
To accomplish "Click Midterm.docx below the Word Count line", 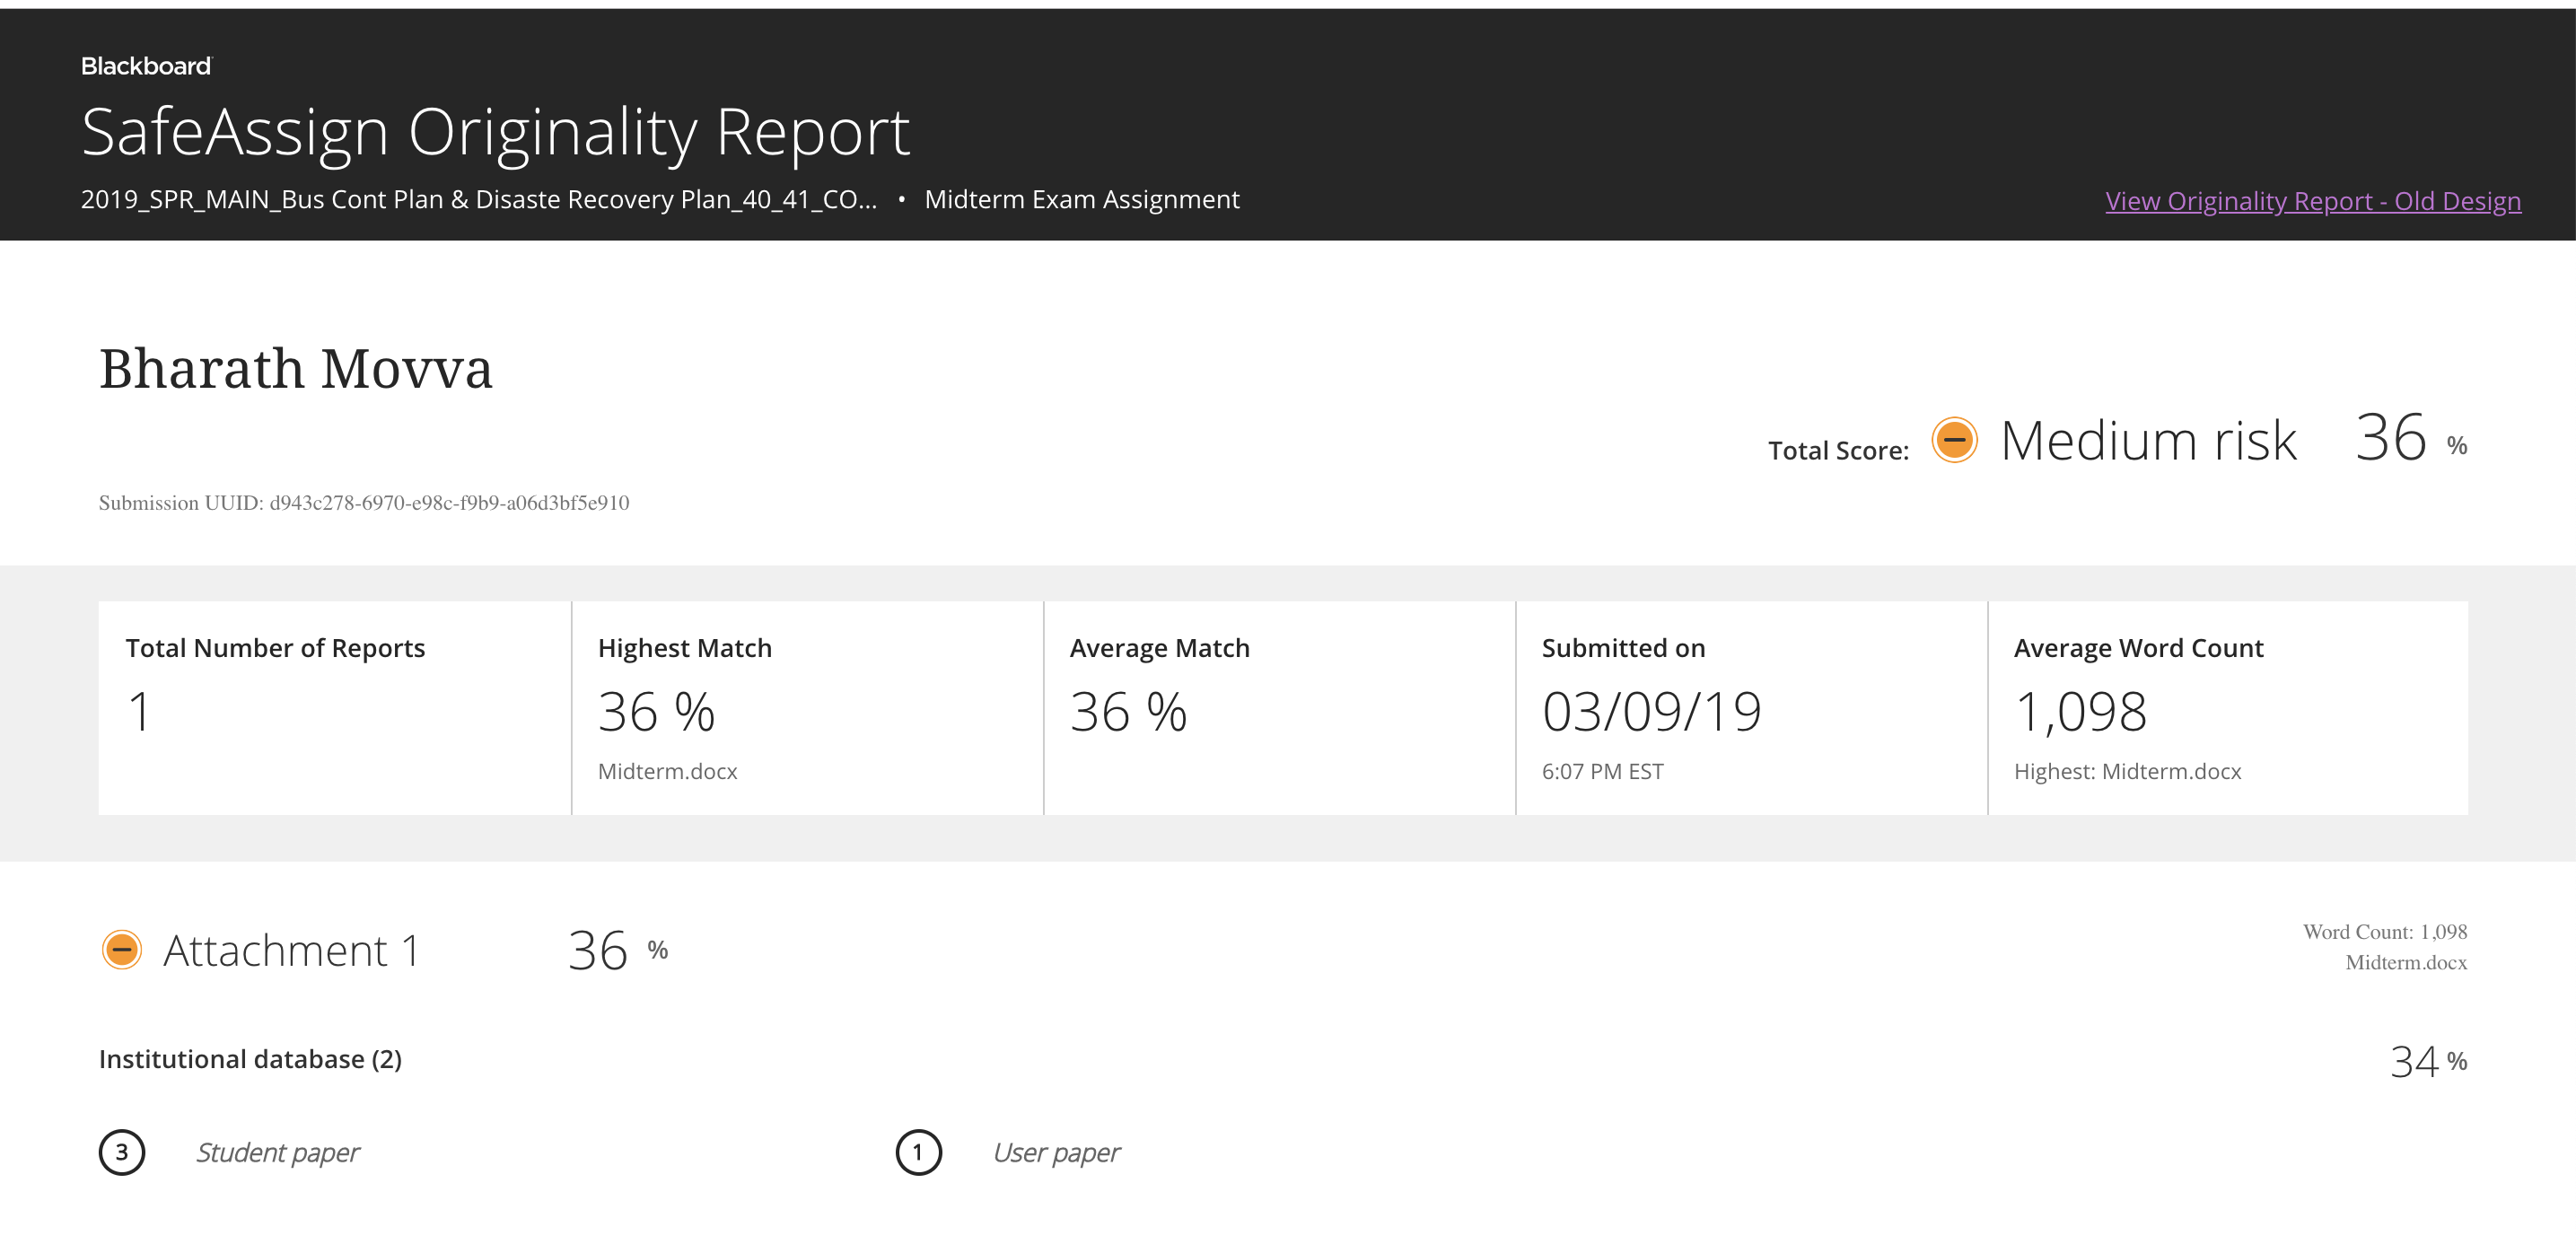I will coord(2406,963).
